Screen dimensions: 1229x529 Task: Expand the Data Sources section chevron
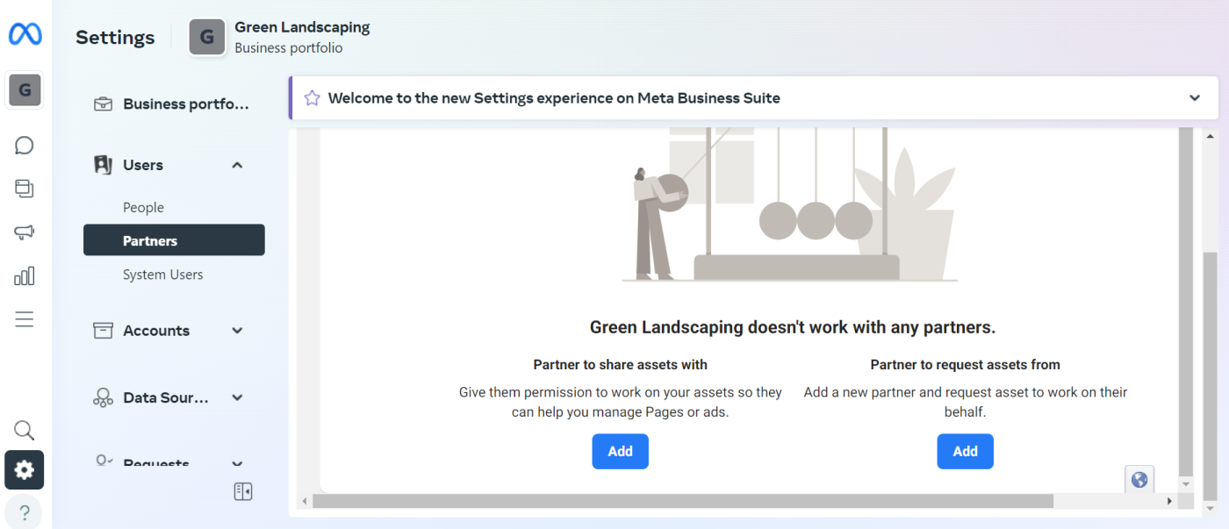point(237,397)
